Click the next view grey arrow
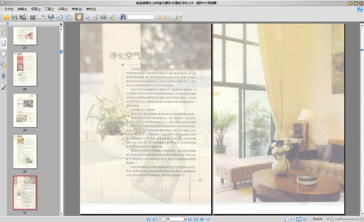 207,219
